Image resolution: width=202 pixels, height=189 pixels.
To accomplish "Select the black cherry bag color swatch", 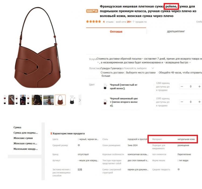I will (105, 102).
